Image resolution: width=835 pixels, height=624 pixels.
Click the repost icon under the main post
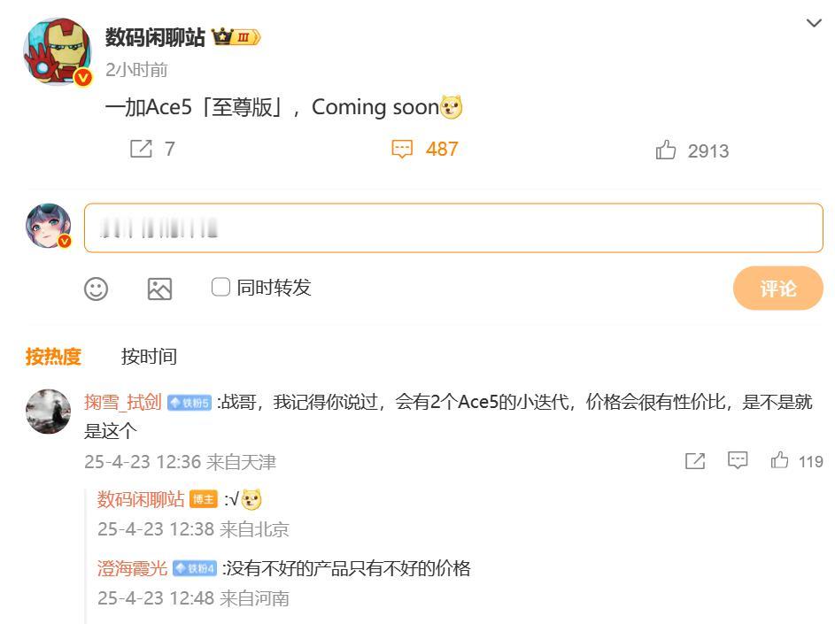pos(141,149)
